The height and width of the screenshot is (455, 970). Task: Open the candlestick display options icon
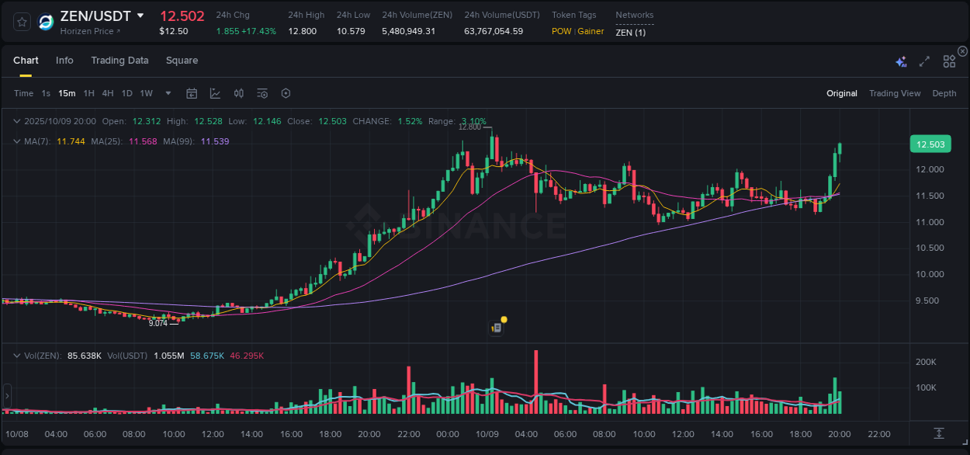click(x=238, y=92)
